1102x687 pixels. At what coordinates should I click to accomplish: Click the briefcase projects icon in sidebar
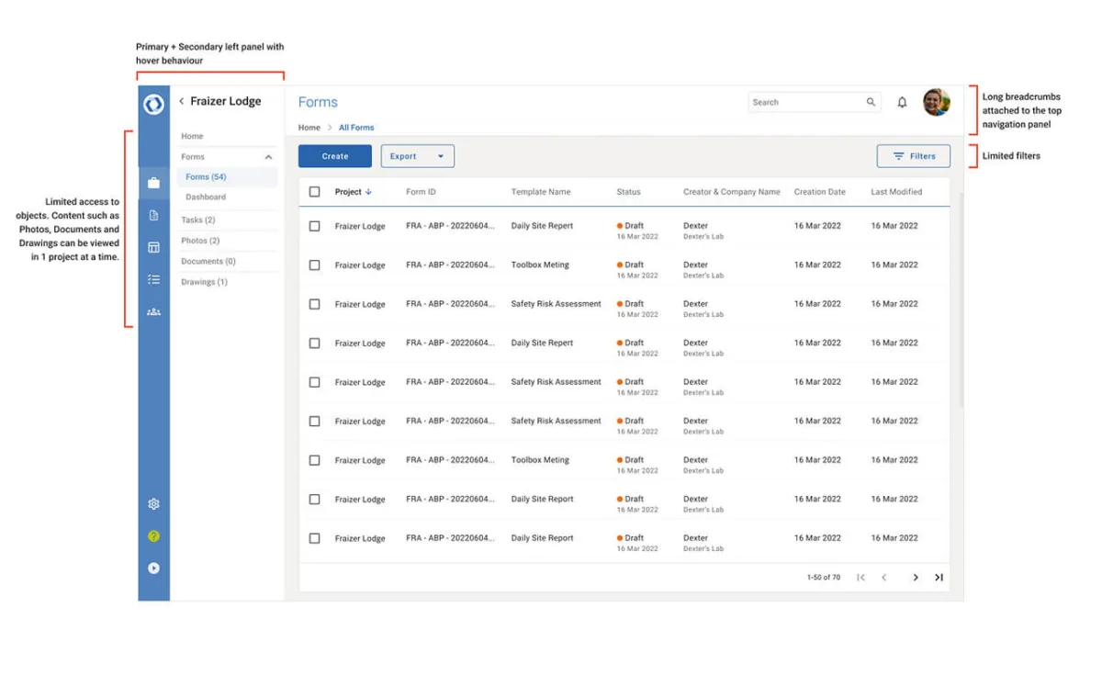click(x=153, y=183)
